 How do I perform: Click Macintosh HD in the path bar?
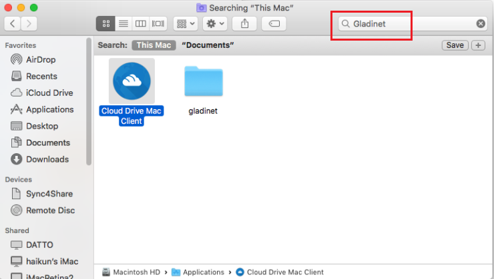point(132,272)
